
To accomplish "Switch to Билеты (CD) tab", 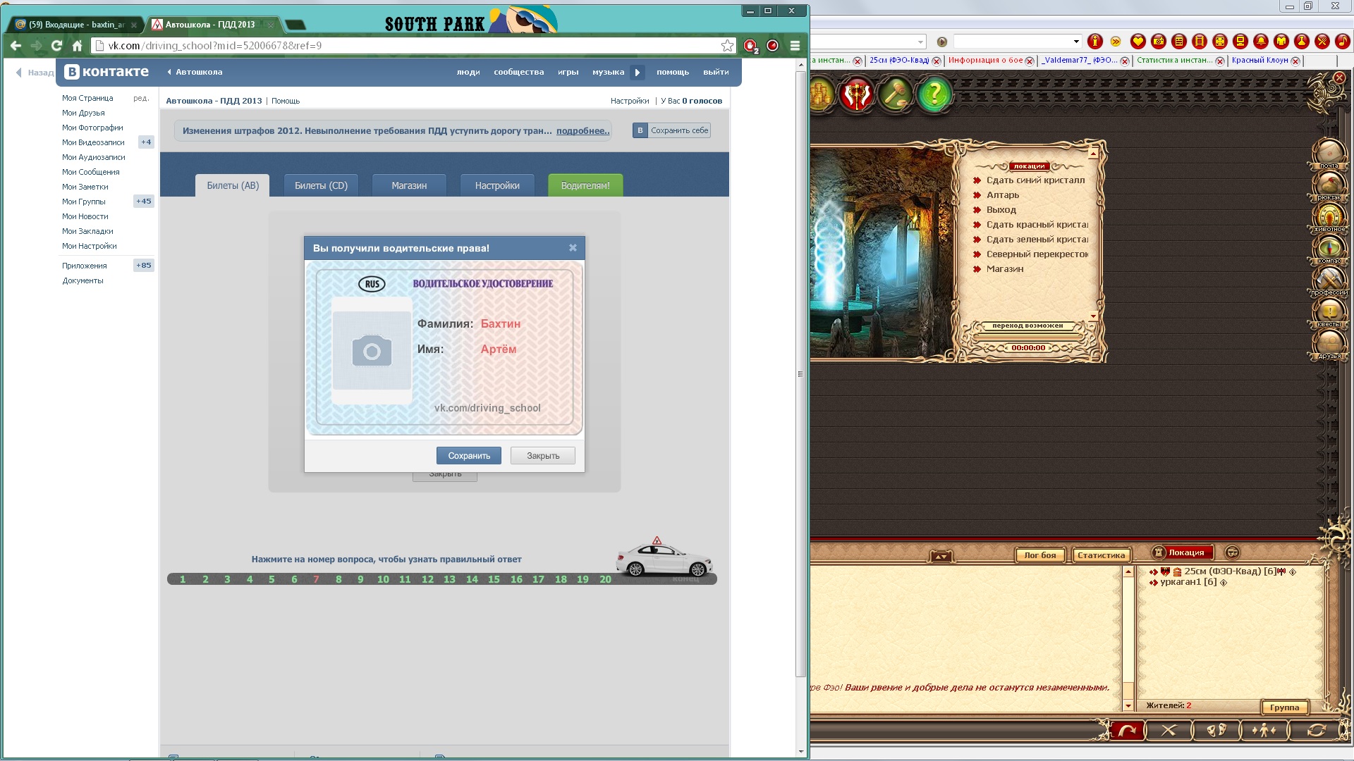I will [321, 185].
